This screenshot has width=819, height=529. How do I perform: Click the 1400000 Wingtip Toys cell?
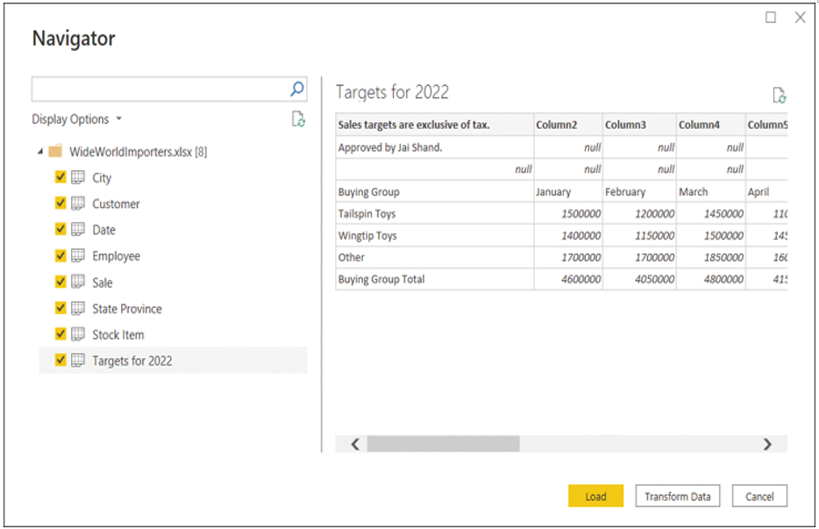(567, 236)
